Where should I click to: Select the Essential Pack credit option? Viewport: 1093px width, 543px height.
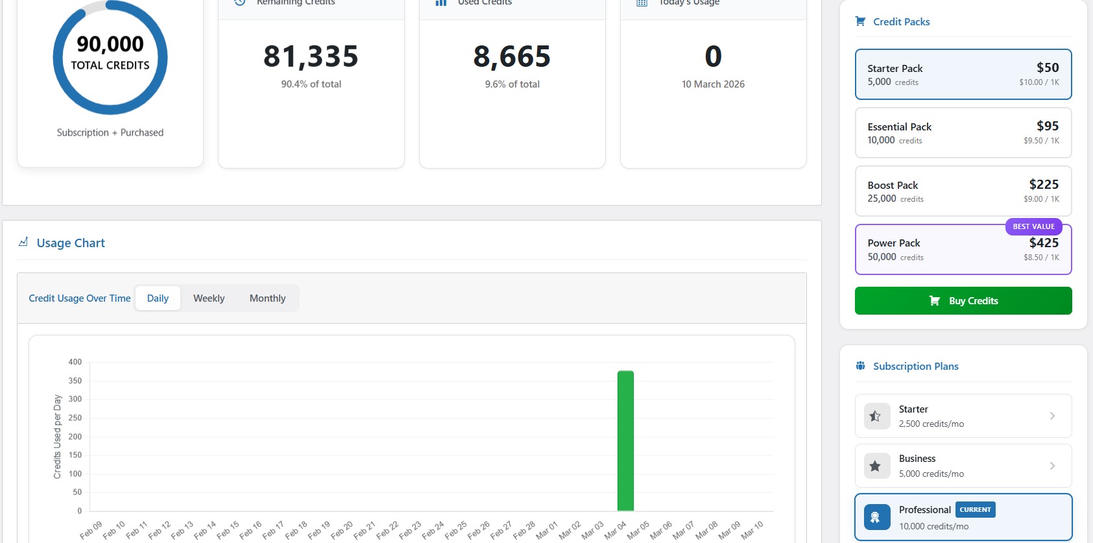click(963, 132)
